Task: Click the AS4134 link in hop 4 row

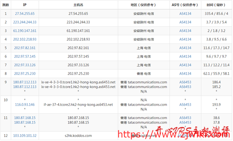Action: [x=185, y=39]
